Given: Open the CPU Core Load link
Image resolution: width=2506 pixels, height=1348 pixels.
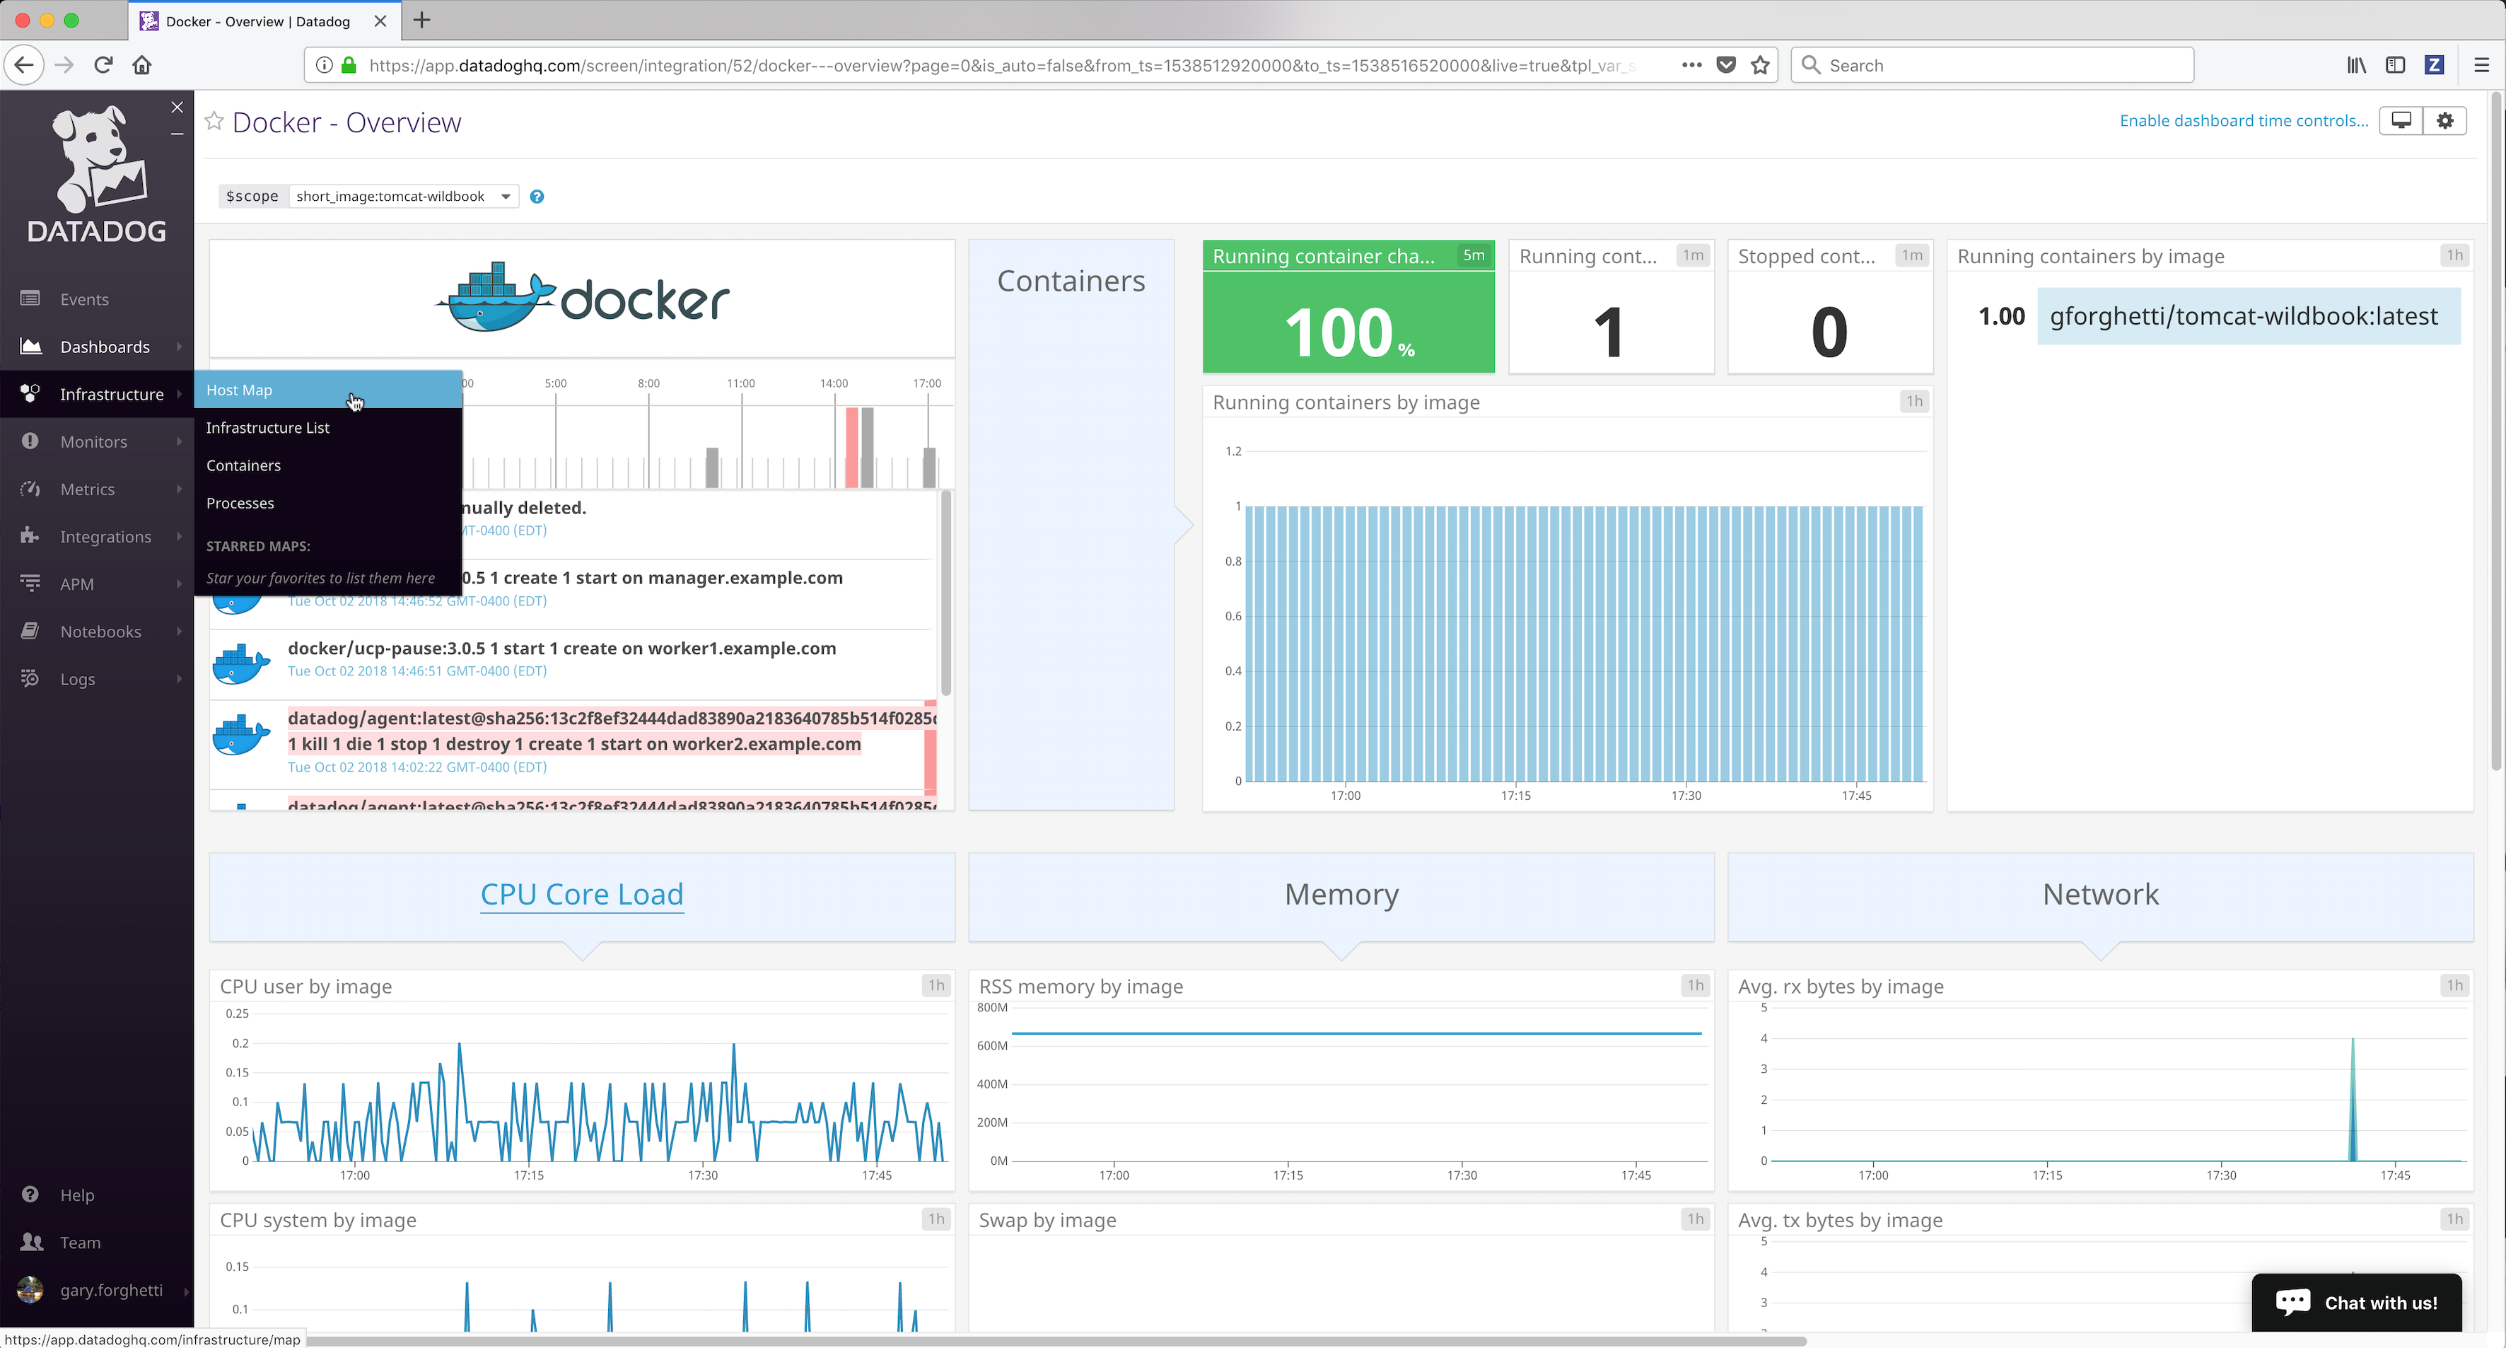Looking at the screenshot, I should (x=582, y=893).
